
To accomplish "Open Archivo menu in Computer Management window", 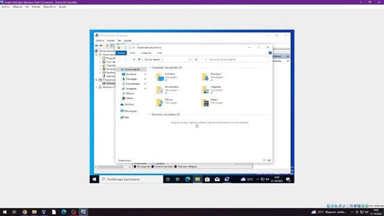I will (100, 41).
